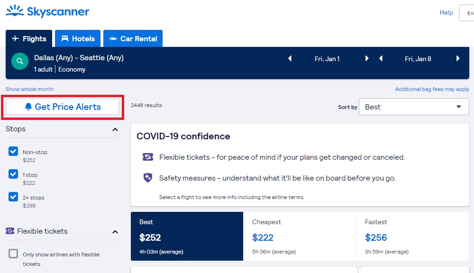
Task: Click the safety measures shield icon
Action: [148, 178]
